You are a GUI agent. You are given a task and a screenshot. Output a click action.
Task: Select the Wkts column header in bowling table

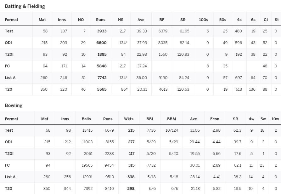pos(129,119)
